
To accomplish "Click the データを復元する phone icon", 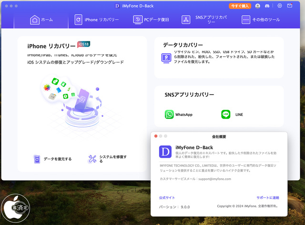I will [37, 159].
